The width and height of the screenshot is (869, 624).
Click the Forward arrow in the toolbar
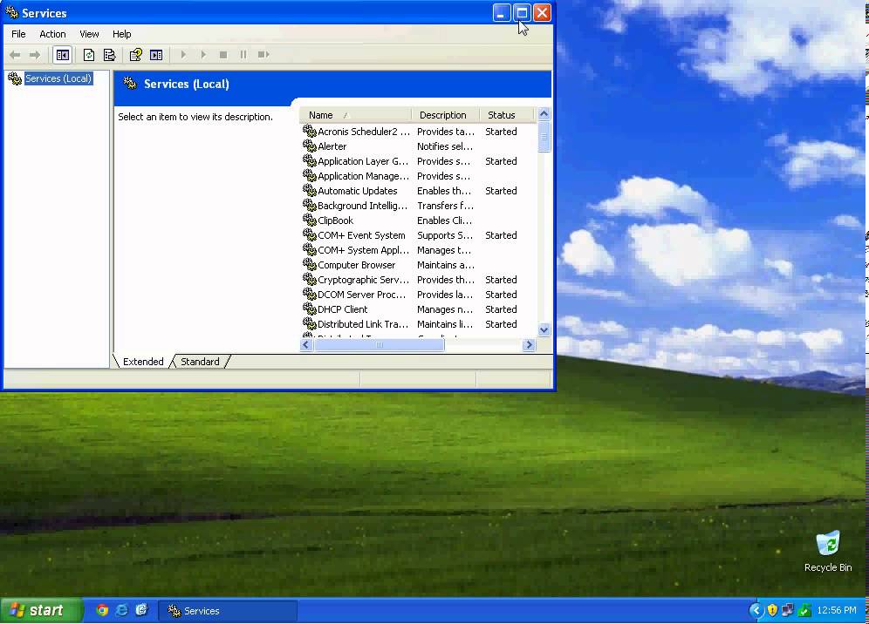(34, 55)
